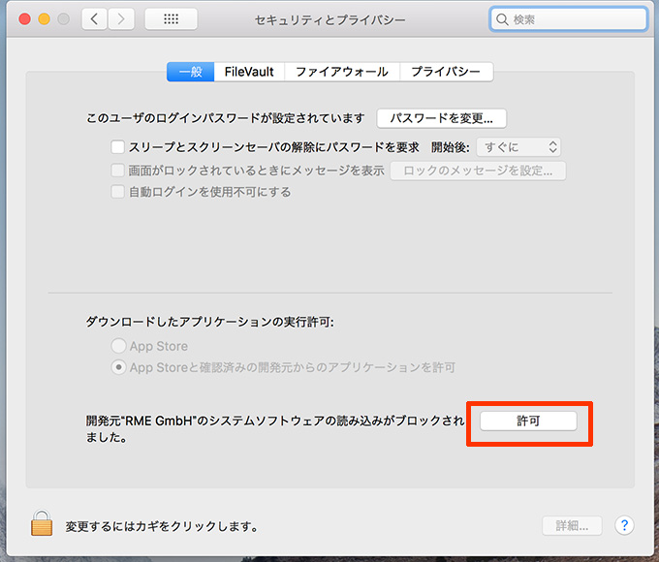Open help with the question mark button
The width and height of the screenshot is (659, 562).
pos(625,525)
